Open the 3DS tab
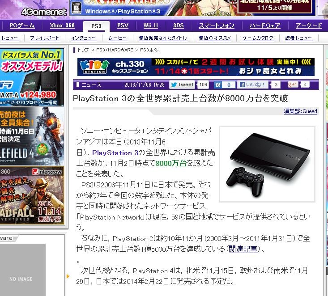 click(178, 25)
